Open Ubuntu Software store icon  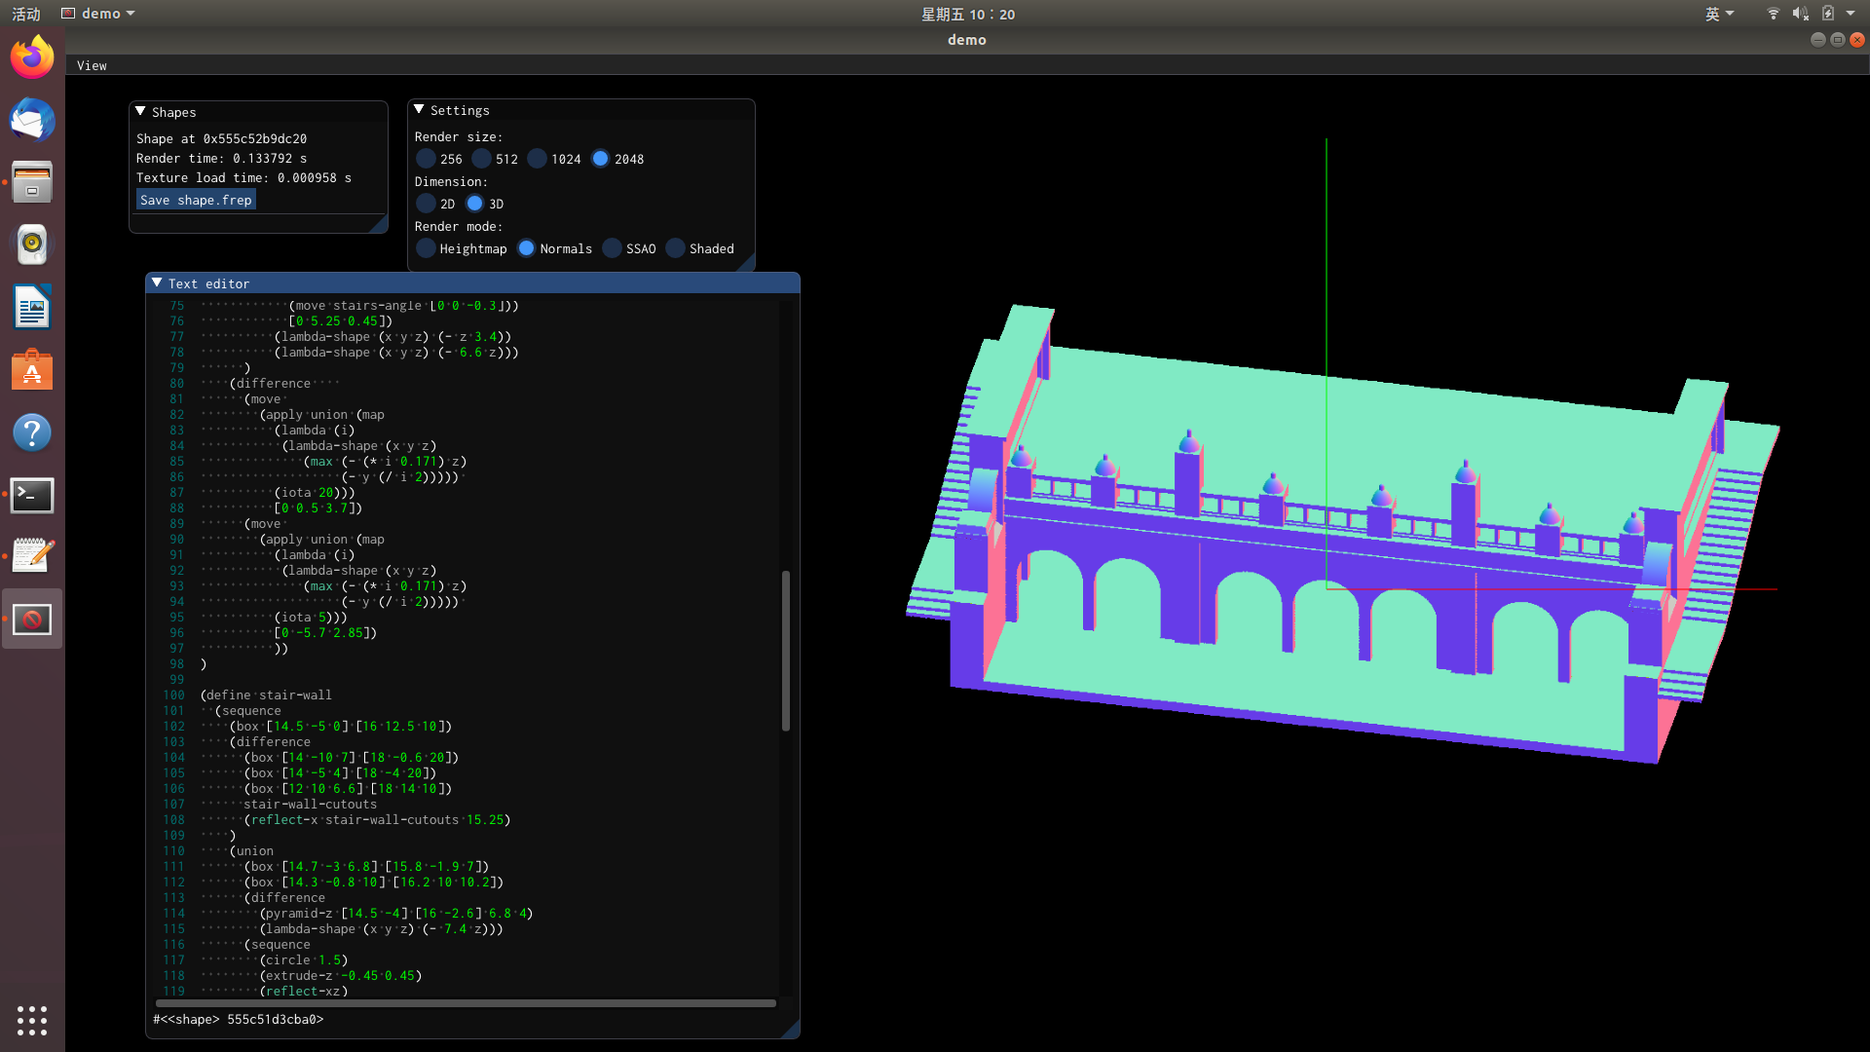point(32,370)
